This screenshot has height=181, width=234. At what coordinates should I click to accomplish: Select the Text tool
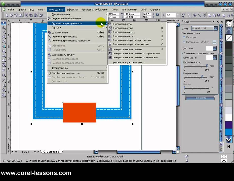[x=4, y=70]
